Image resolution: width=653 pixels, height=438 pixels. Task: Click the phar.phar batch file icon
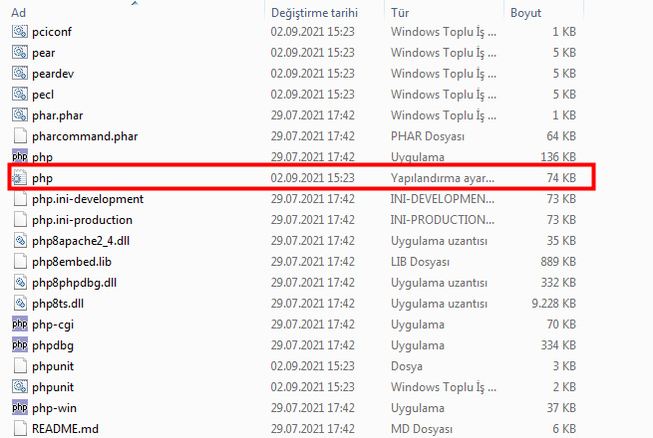tap(20, 115)
